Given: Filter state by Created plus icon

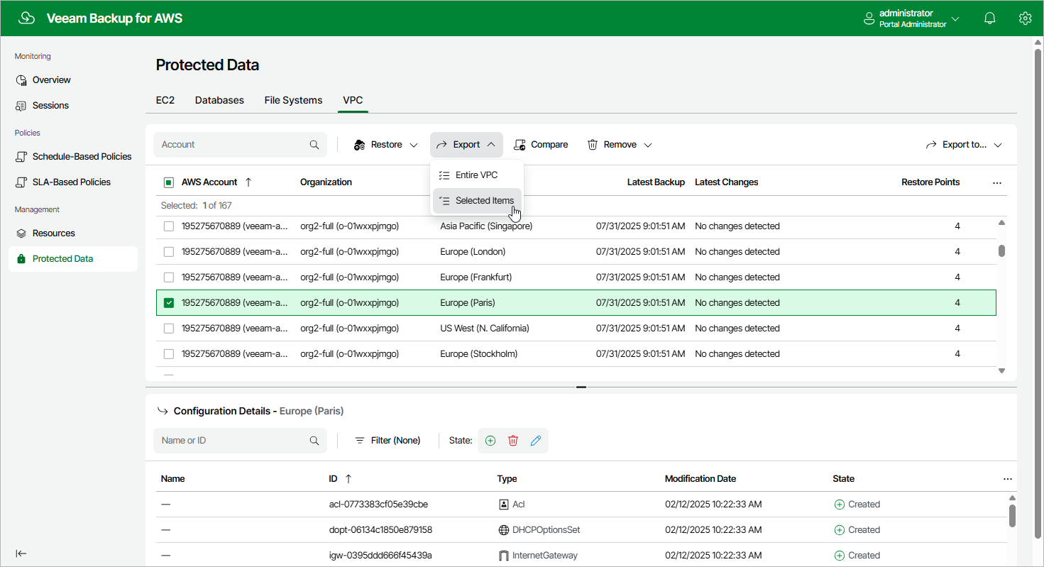Looking at the screenshot, I should pyautogui.click(x=490, y=441).
